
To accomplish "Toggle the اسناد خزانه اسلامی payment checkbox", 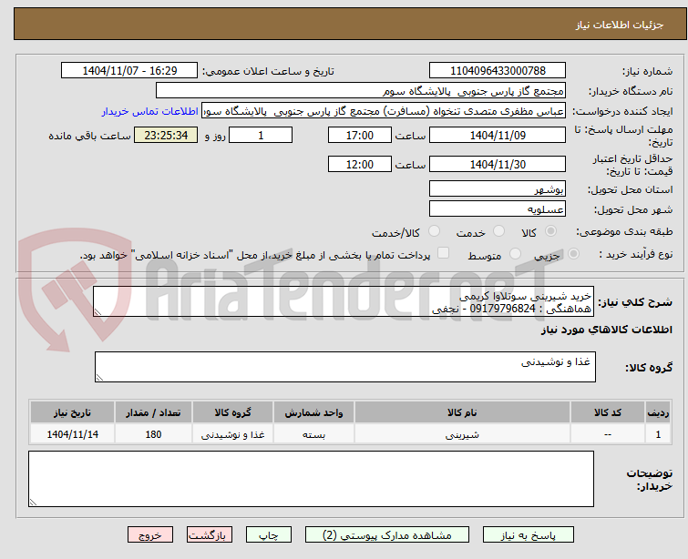I will (444, 253).
